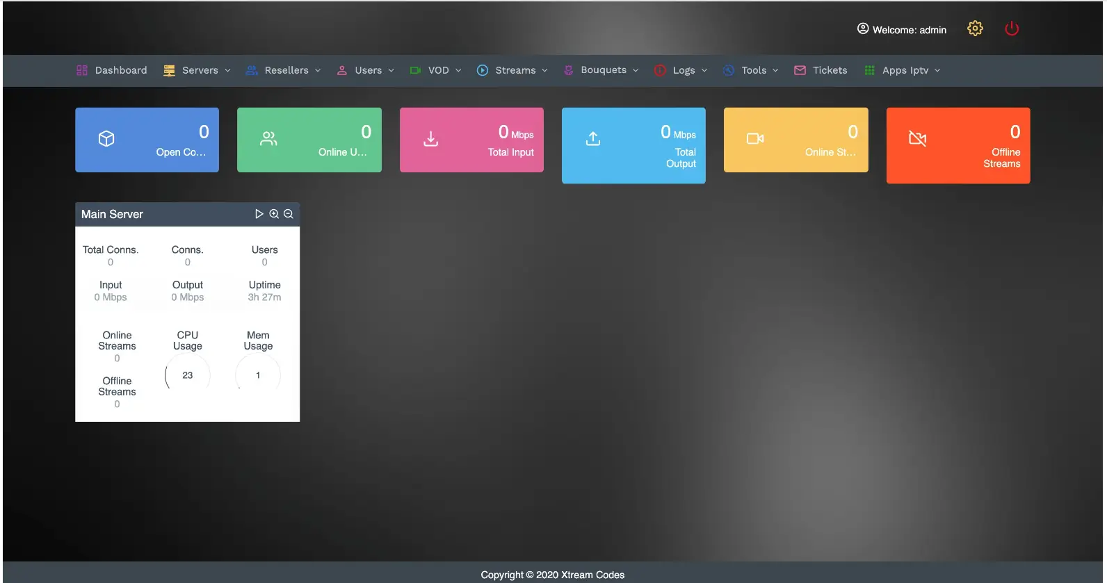This screenshot has width=1107, height=583.
Task: Click the Welcome: admin profile link
Action: click(902, 30)
